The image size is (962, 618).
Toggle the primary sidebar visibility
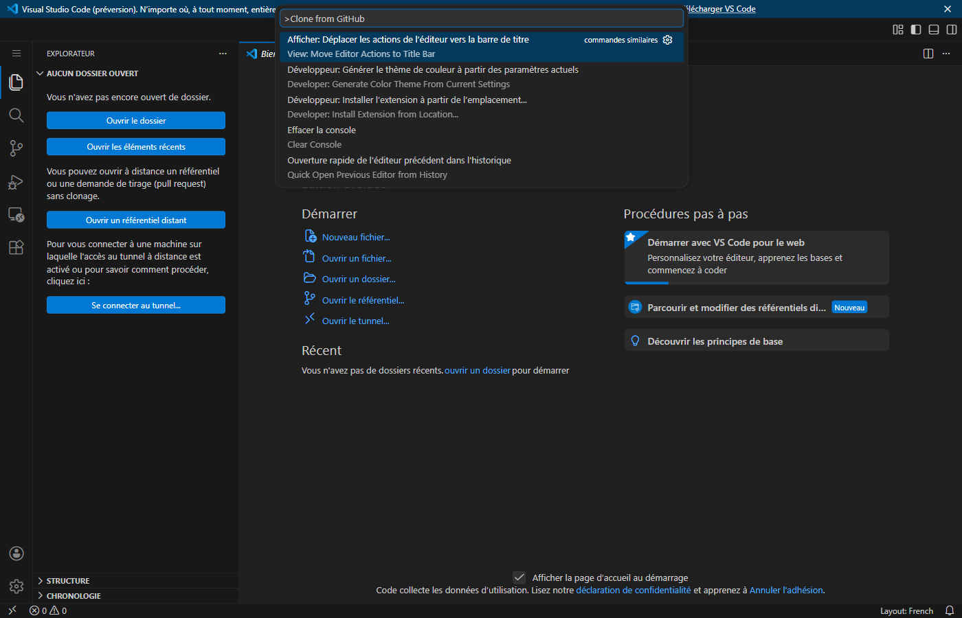pos(915,30)
